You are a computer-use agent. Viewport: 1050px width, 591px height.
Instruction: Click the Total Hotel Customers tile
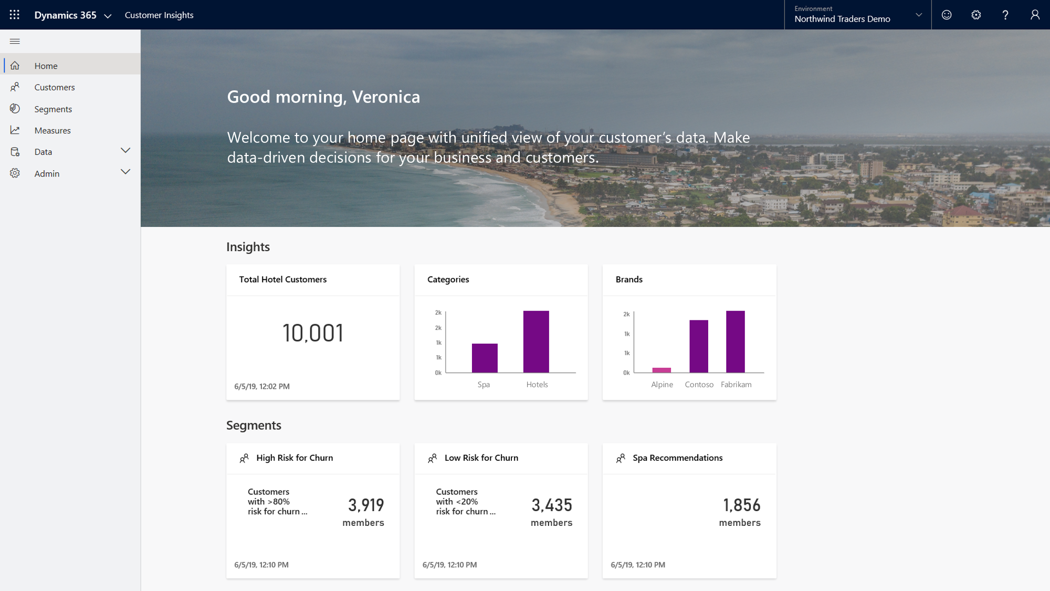(x=312, y=333)
